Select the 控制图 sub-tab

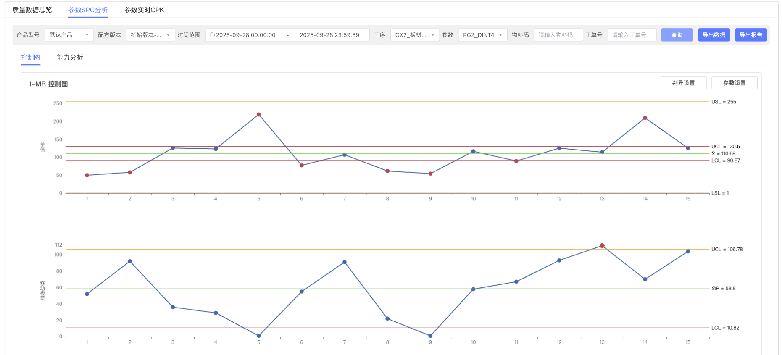[x=31, y=58]
